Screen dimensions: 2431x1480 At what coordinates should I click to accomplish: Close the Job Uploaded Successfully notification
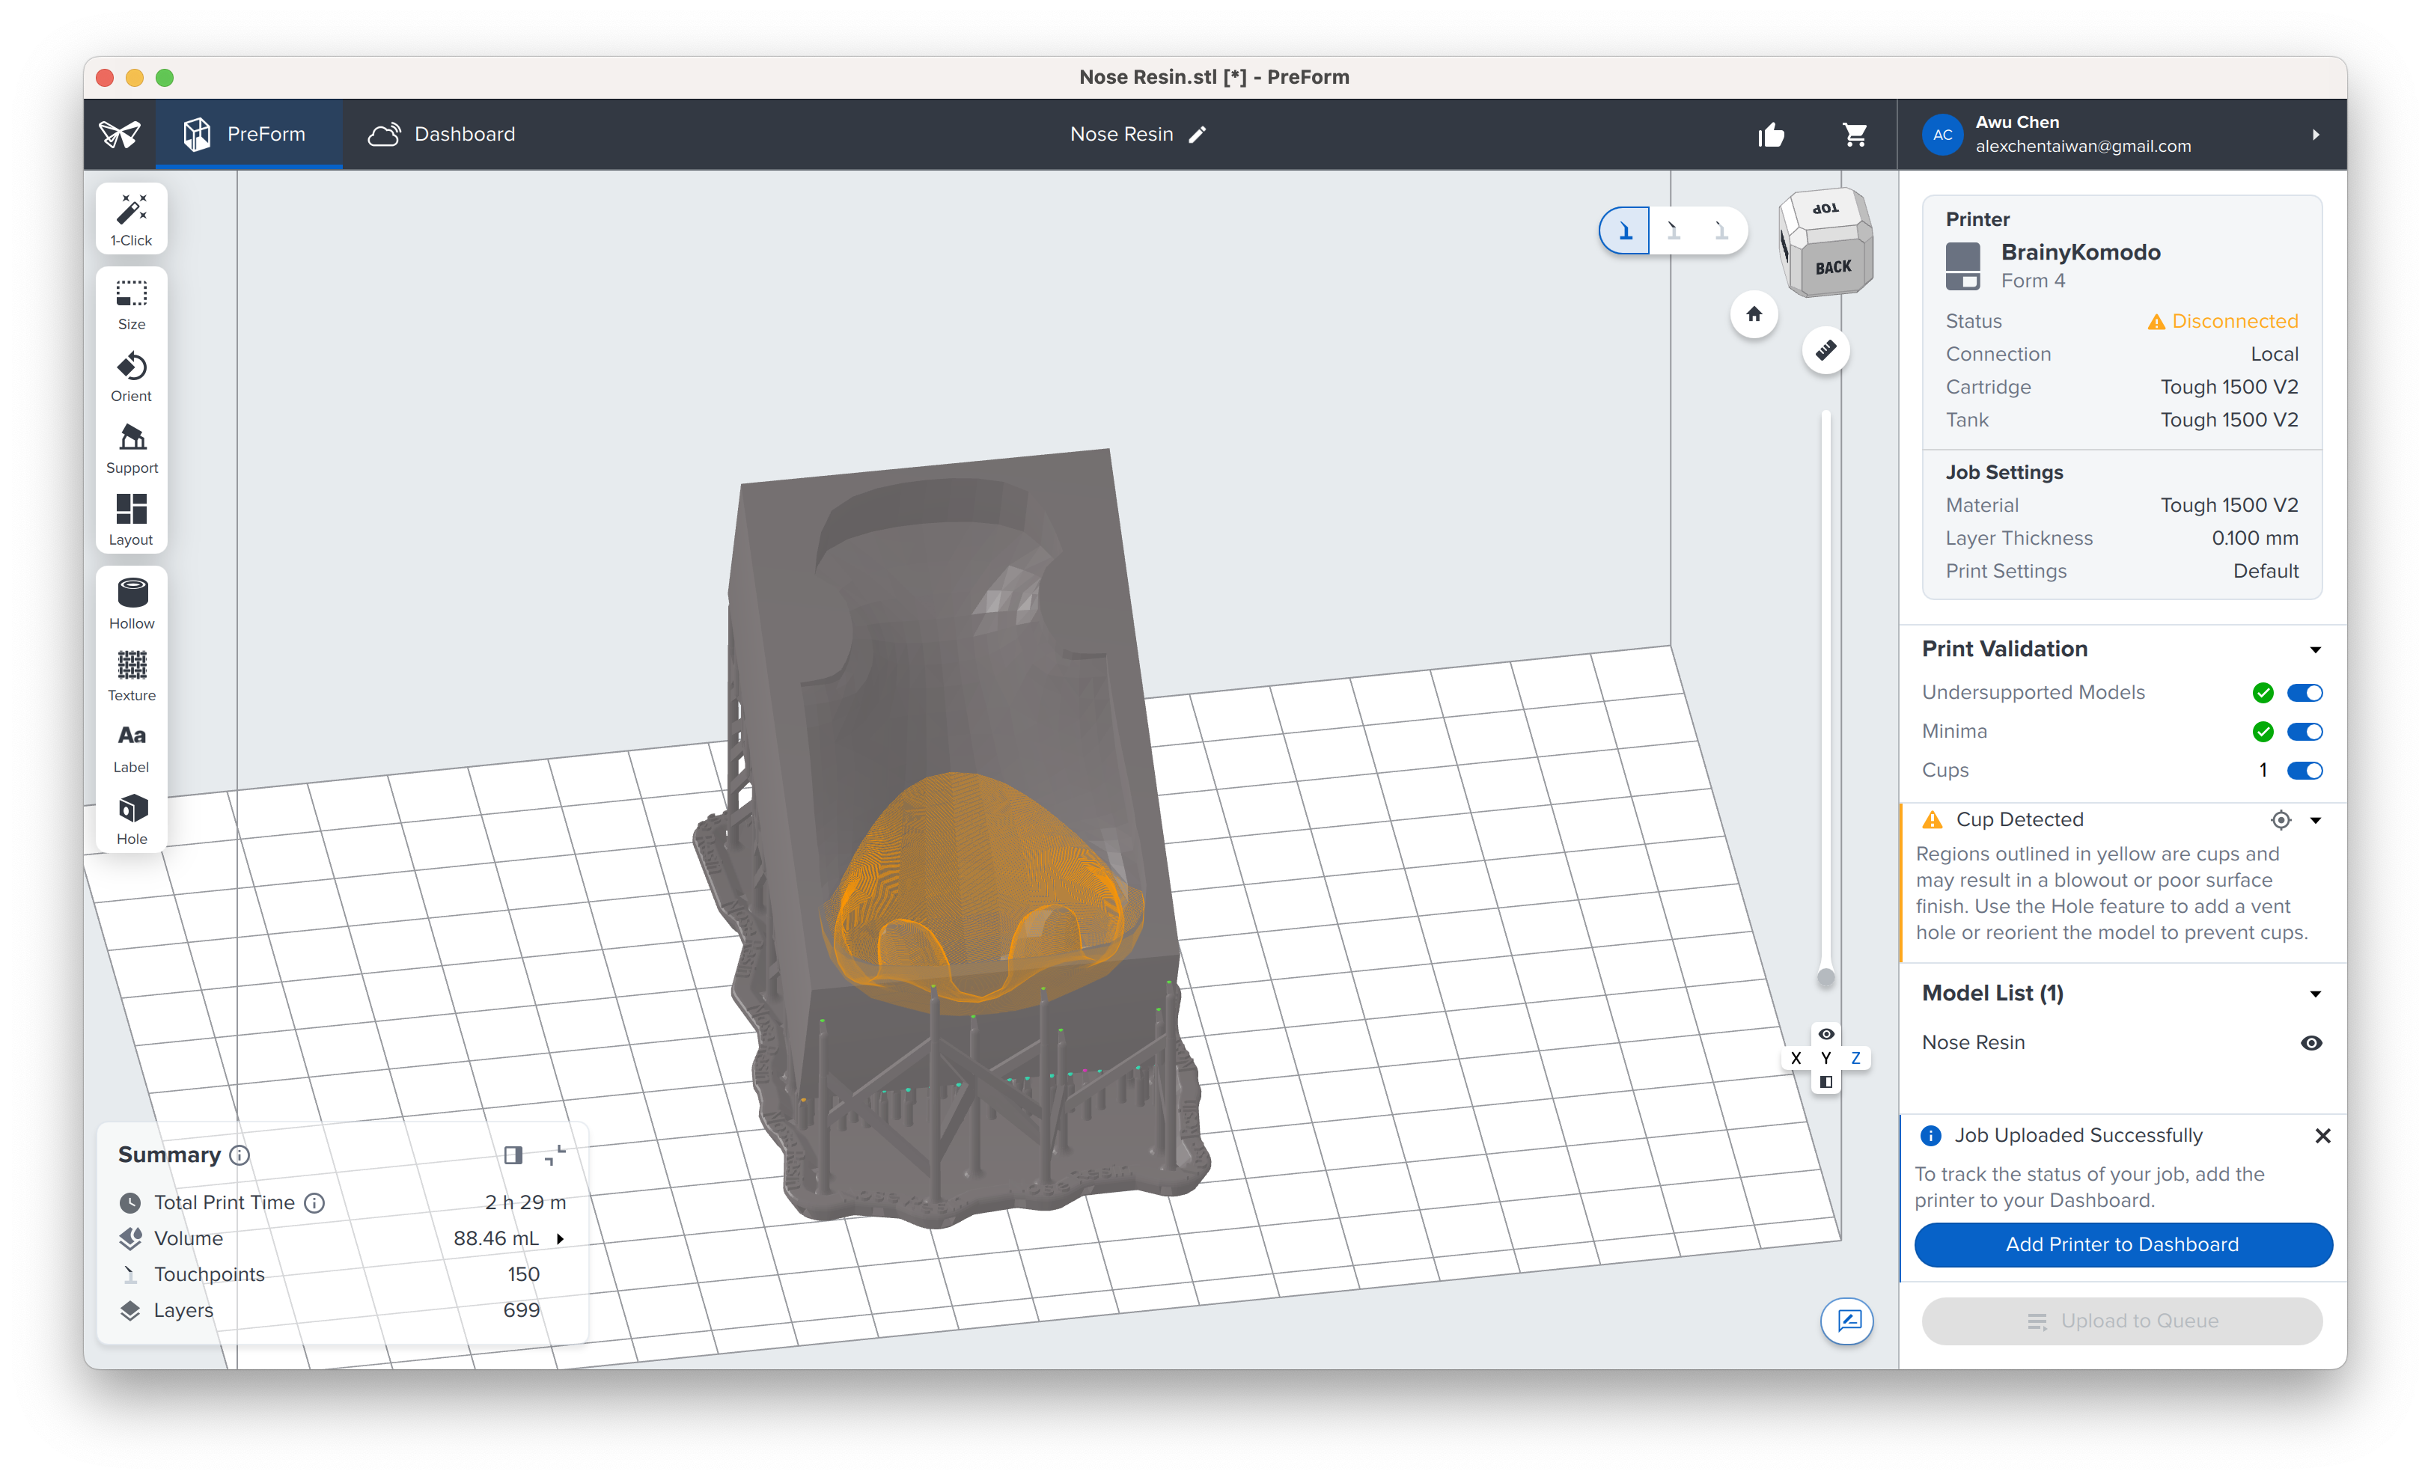(x=2322, y=1136)
